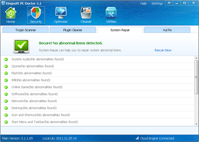Click green check icon beside Online Game

(x=6, y=87)
